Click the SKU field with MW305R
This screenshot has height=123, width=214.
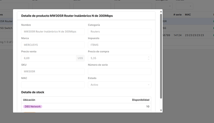(x=53, y=72)
